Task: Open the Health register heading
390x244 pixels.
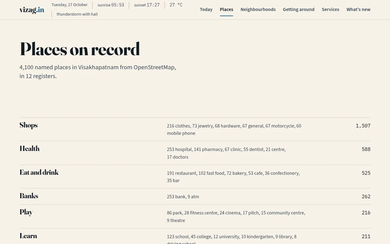Action: pyautogui.click(x=30, y=149)
